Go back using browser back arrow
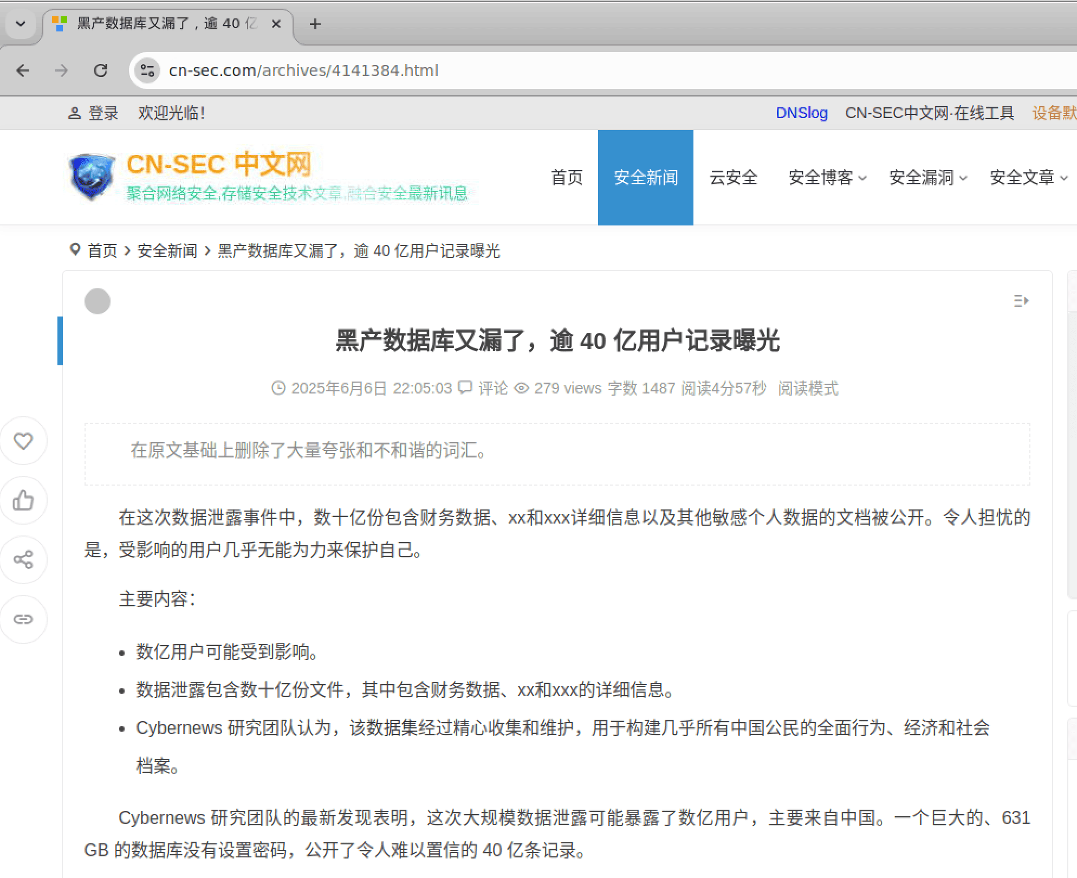 tap(23, 70)
